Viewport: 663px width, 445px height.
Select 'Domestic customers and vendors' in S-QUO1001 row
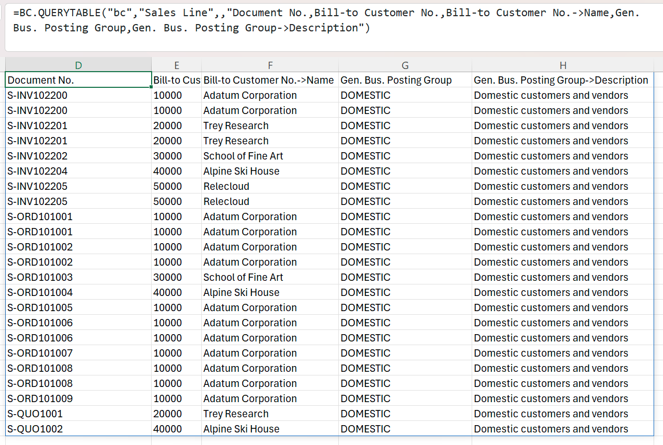click(563, 414)
